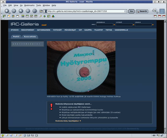Click the Forward navigation arrow button
Image resolution: width=167 pixels, height=138 pixels.
point(14,11)
